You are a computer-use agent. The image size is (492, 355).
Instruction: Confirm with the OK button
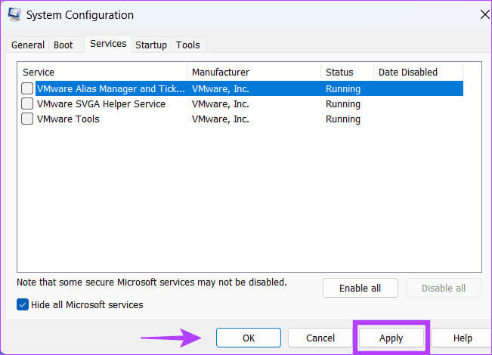(249, 338)
